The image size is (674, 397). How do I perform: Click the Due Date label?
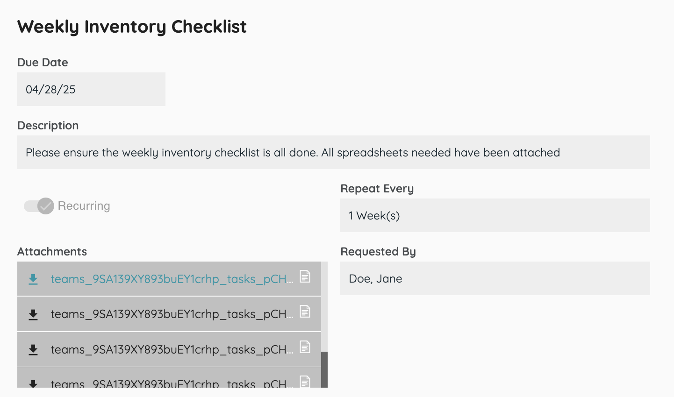pyautogui.click(x=43, y=62)
